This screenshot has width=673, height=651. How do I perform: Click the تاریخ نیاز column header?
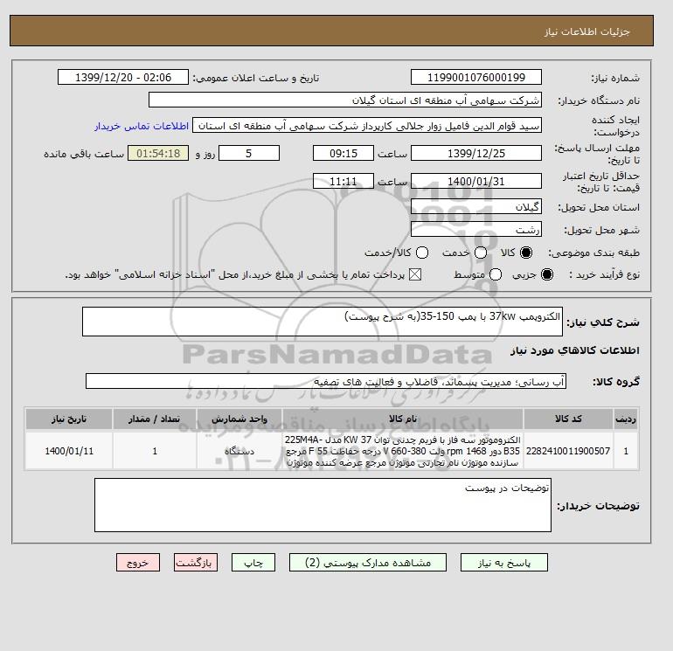coord(69,419)
